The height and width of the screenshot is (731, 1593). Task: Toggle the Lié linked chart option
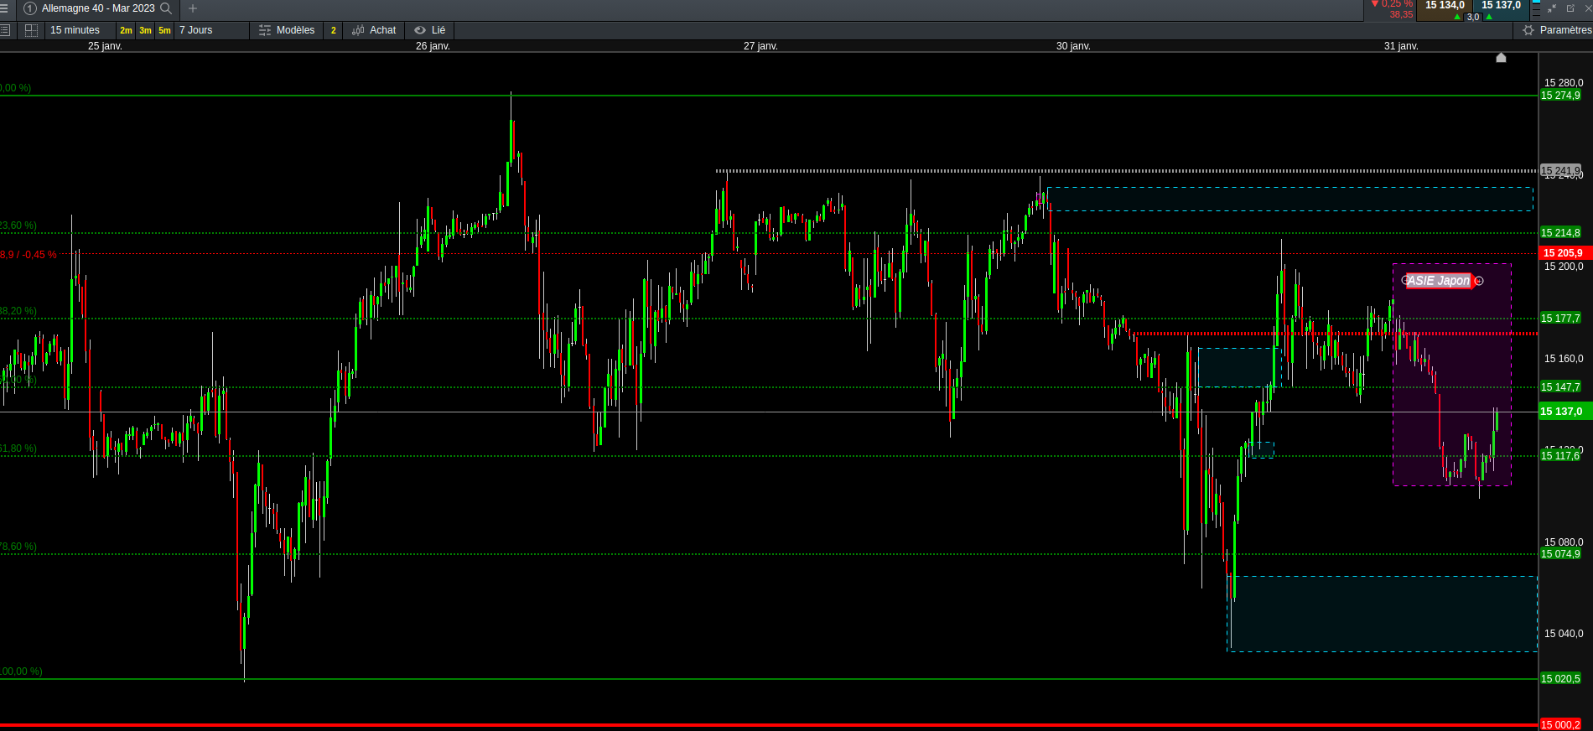coord(430,30)
